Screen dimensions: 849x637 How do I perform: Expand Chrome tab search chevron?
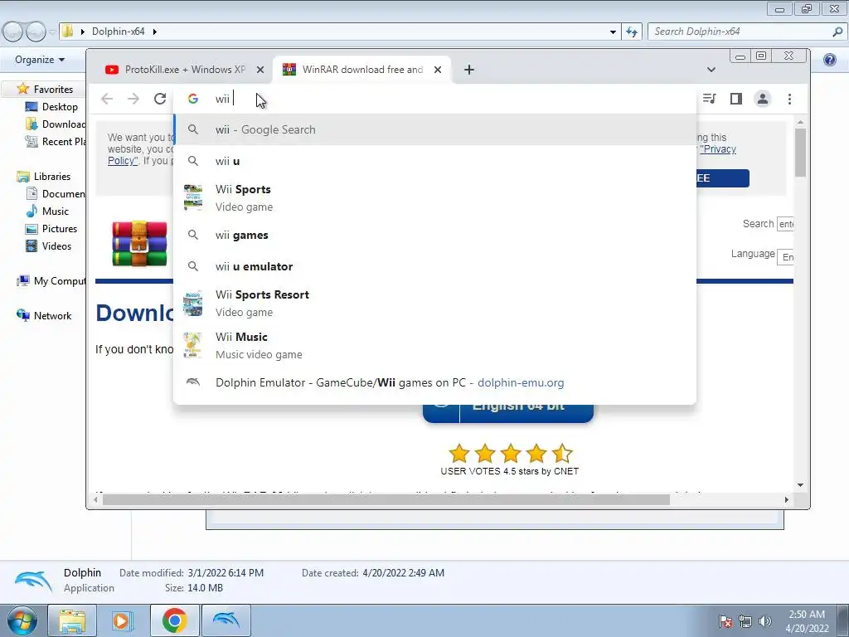pyautogui.click(x=711, y=70)
